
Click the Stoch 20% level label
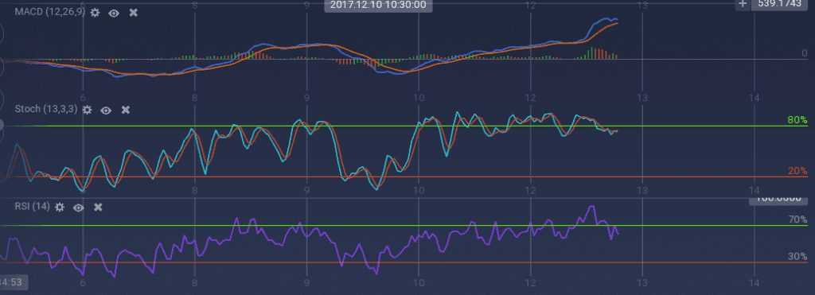pos(797,171)
